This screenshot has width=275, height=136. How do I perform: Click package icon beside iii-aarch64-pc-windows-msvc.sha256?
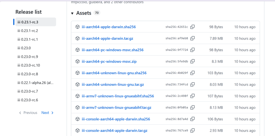[77, 50]
